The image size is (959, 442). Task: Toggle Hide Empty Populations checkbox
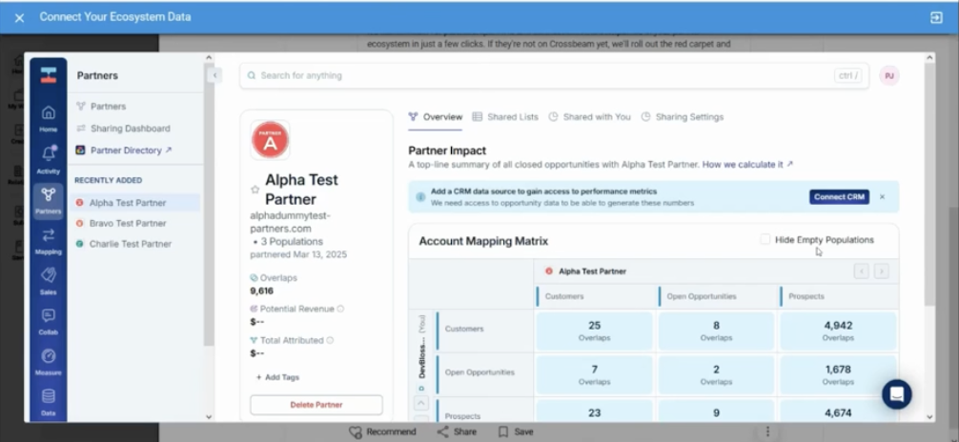pyautogui.click(x=765, y=240)
